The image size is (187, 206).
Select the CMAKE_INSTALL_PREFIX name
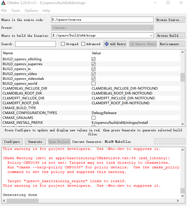[23, 123]
